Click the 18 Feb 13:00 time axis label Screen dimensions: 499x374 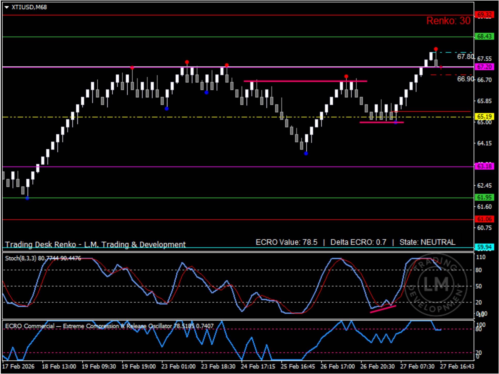tap(59, 367)
